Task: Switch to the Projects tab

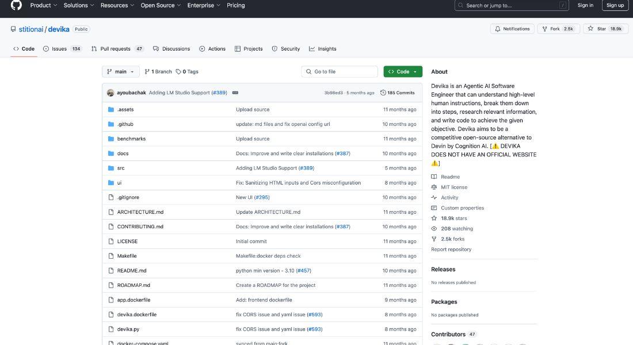Action: [x=249, y=49]
